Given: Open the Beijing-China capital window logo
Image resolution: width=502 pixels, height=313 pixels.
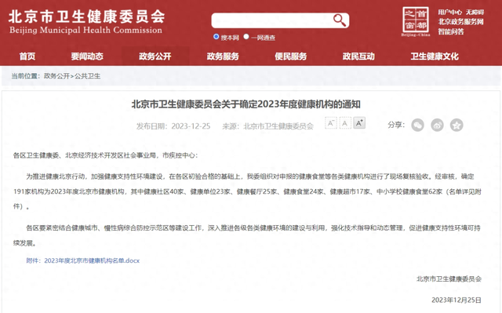Looking at the screenshot, I should point(416,21).
